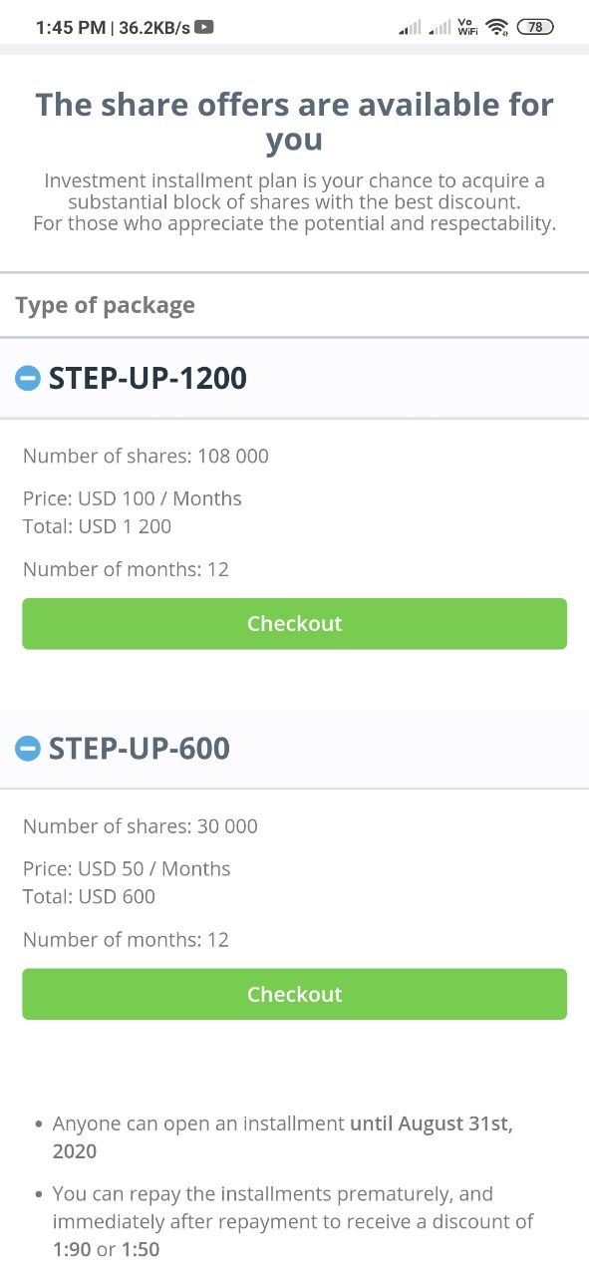Click the STEP-UP-600 package header
This screenshot has height=1276, width=589.
(x=294, y=748)
